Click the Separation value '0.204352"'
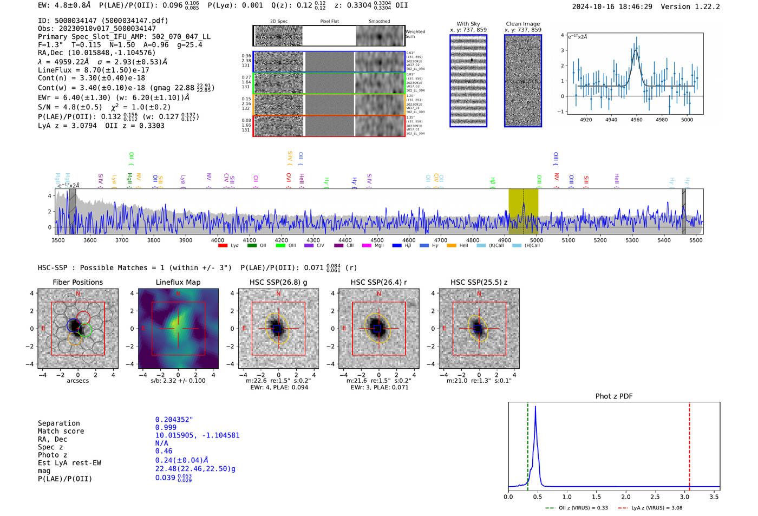This screenshot has width=758, height=516. [174, 420]
